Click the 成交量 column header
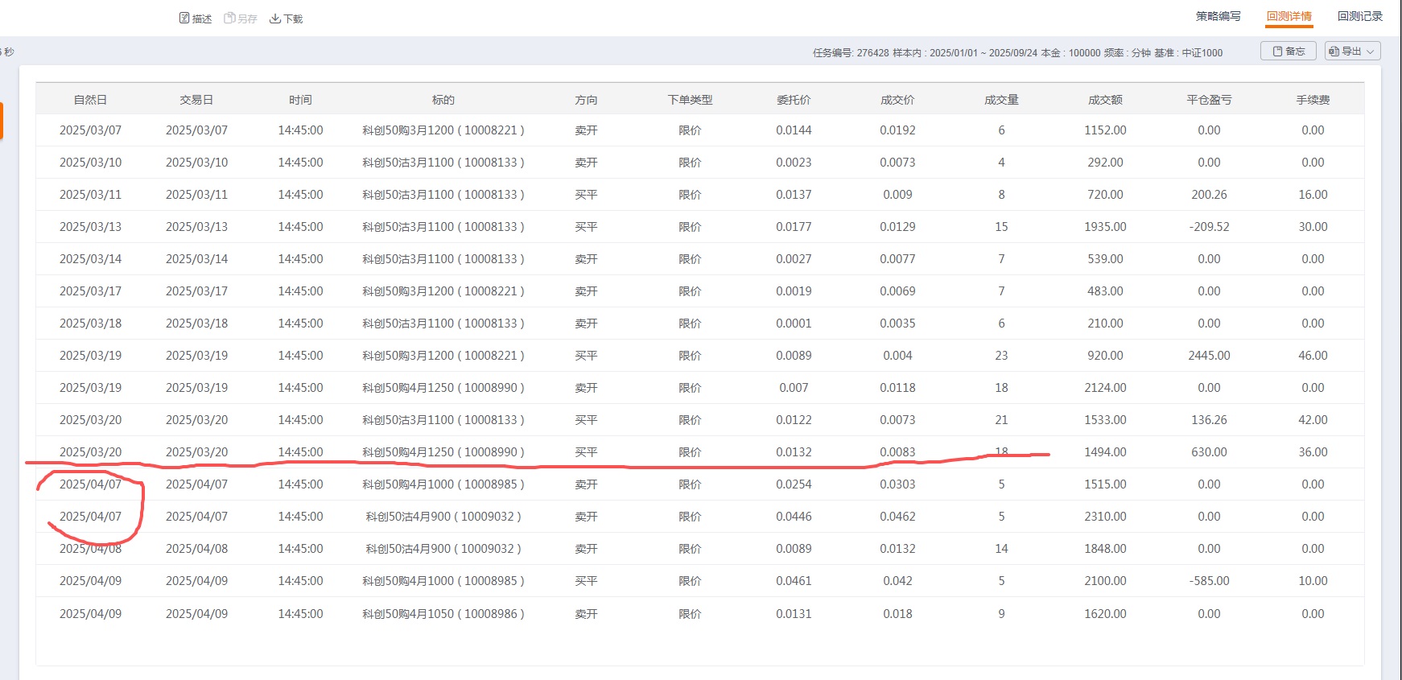This screenshot has height=680, width=1402. coord(1001,100)
